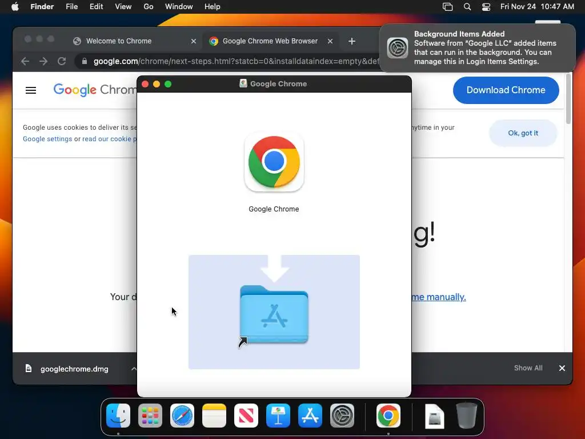Open the read our cookie policy link
This screenshot has width=585, height=439.
(110, 139)
